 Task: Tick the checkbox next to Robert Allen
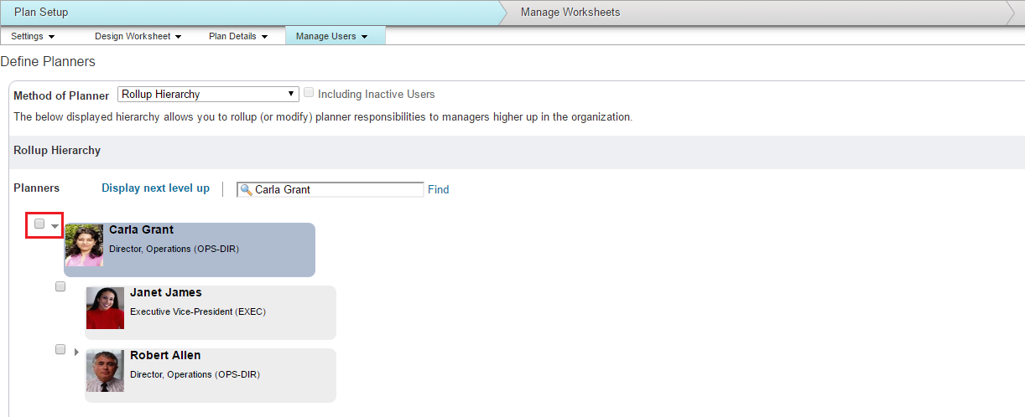(60, 349)
